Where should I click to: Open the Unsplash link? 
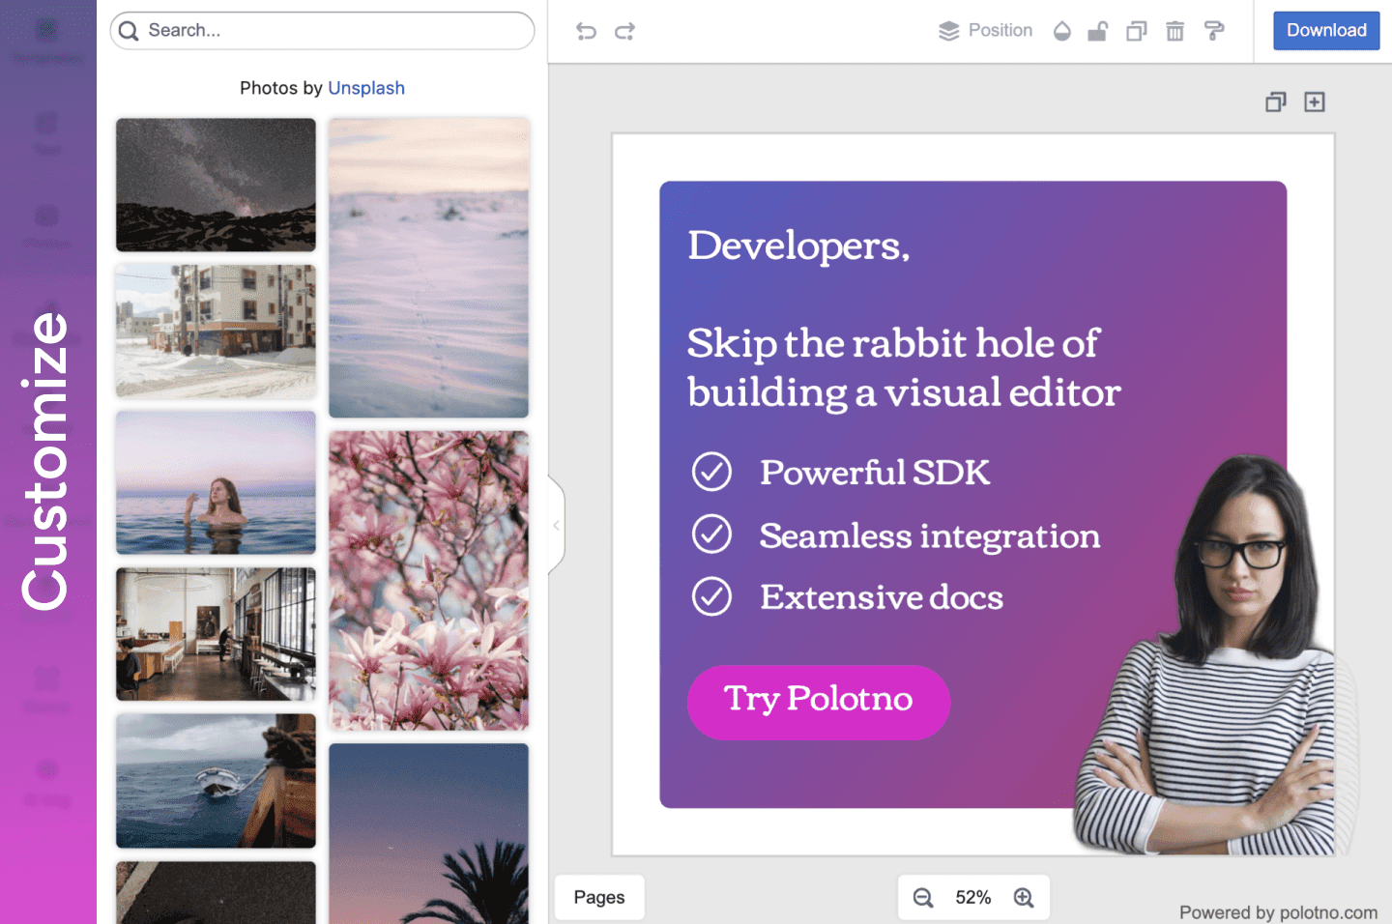pos(366,88)
